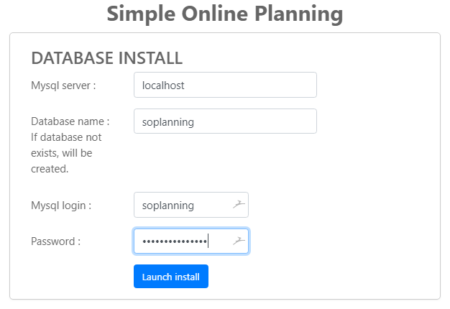Focus the Password entry field

(183, 241)
